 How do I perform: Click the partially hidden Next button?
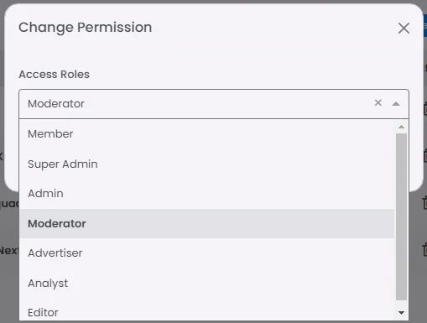[9, 250]
